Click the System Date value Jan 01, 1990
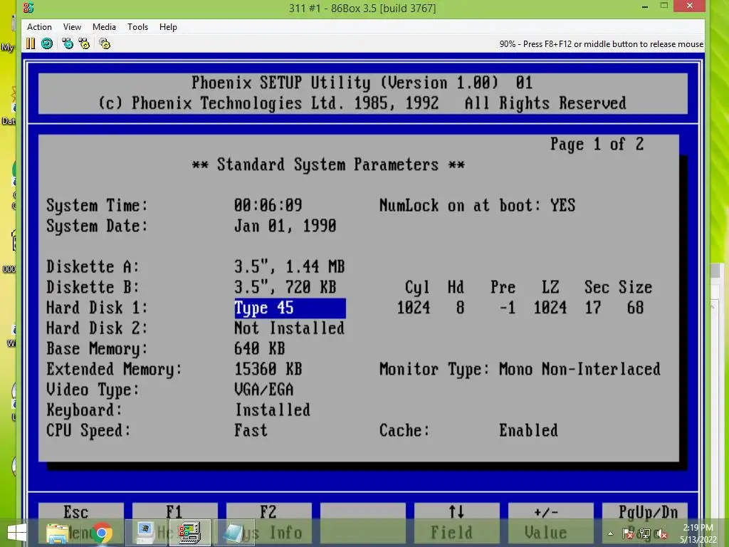 click(285, 226)
